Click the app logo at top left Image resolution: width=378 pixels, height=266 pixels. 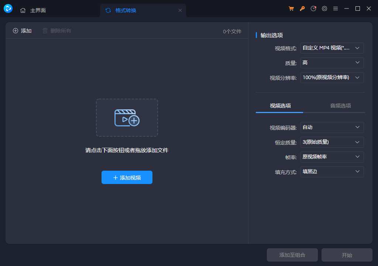pyautogui.click(x=8, y=8)
